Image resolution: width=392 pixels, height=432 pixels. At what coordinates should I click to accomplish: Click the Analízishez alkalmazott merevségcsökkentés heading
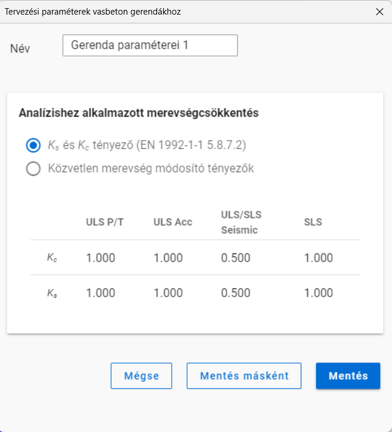[x=138, y=113]
